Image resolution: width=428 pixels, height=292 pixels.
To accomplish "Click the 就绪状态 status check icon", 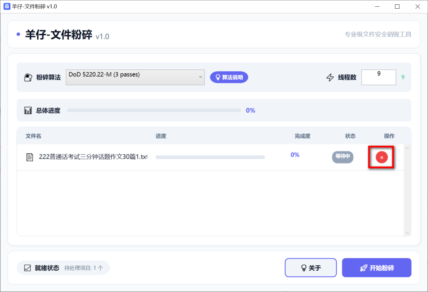I will [27, 268].
